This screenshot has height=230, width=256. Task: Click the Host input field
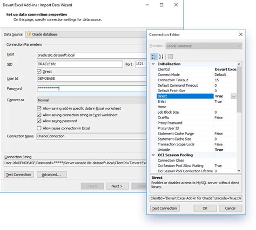click(x=92, y=55)
